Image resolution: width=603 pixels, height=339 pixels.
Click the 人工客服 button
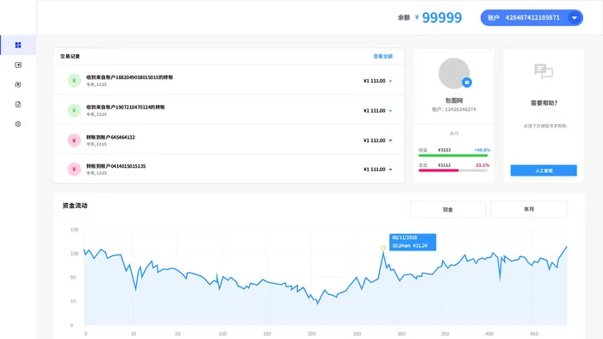coord(544,170)
